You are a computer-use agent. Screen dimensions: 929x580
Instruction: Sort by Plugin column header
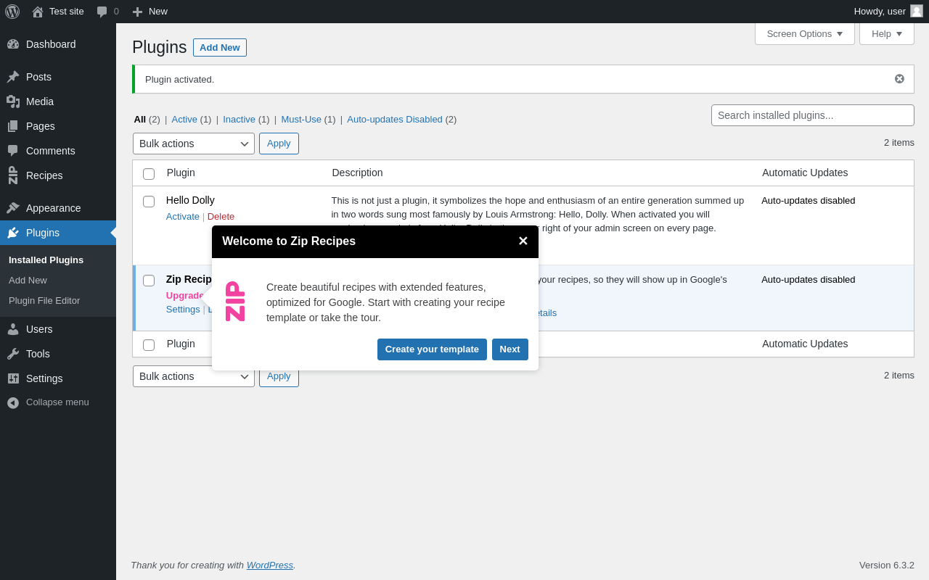[181, 173]
